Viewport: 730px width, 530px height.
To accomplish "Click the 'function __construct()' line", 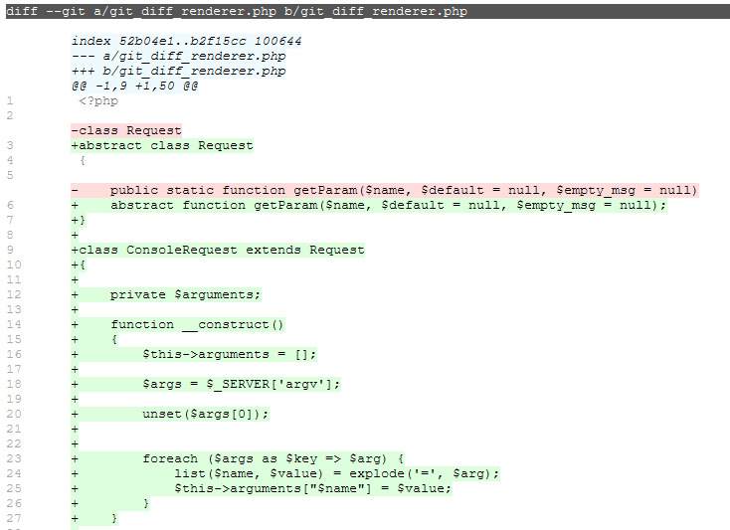I will pos(178,324).
